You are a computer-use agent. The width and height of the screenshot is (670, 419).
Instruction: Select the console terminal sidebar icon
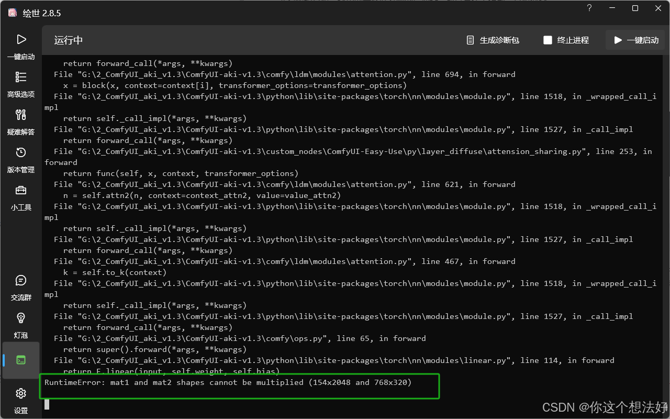21,360
